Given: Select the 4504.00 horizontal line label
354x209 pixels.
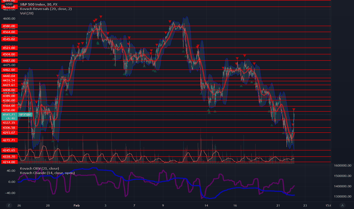Looking at the screenshot, I should [9, 54].
